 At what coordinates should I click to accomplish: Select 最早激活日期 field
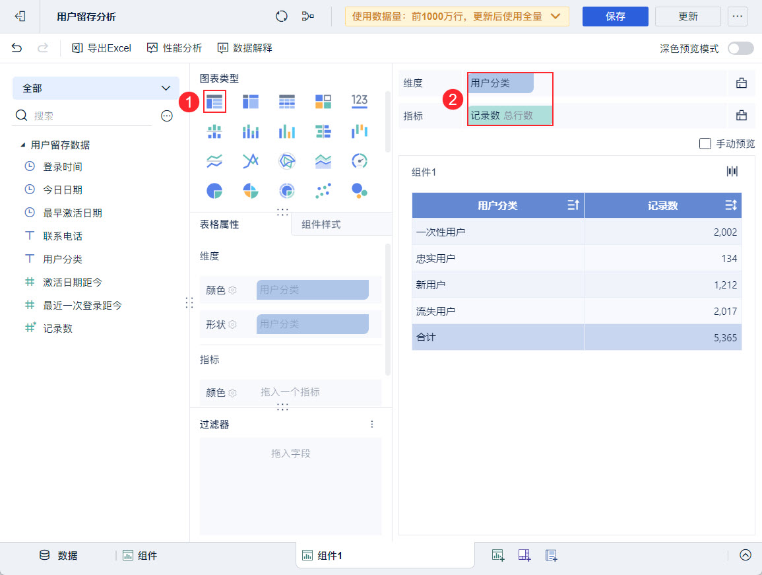point(73,213)
